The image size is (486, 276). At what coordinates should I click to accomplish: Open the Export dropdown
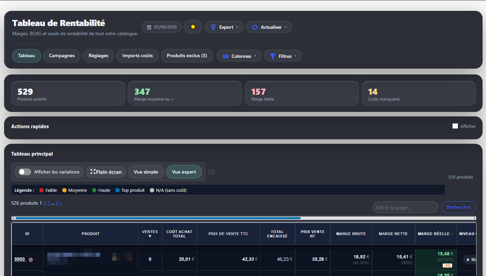point(224,27)
